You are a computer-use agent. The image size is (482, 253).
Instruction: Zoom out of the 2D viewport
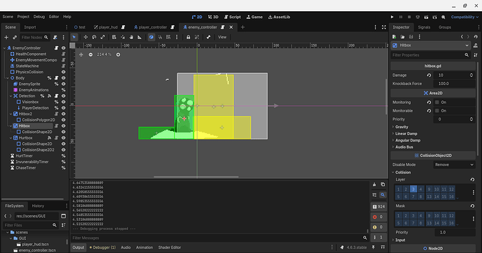pos(90,54)
